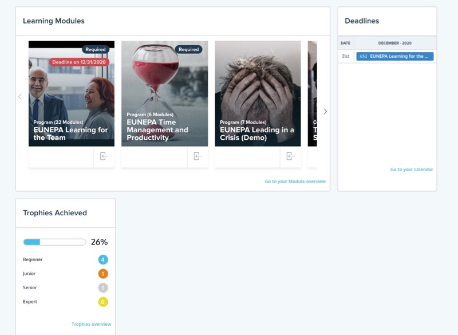This screenshot has width=458, height=335.
Task: Click the Trophies Achieved panel heading
Action: (x=55, y=213)
